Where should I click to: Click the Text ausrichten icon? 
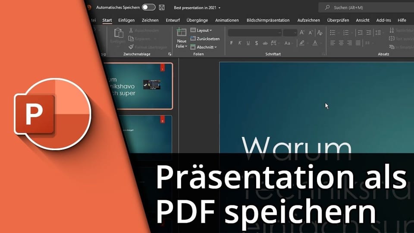pyautogui.click(x=392, y=38)
